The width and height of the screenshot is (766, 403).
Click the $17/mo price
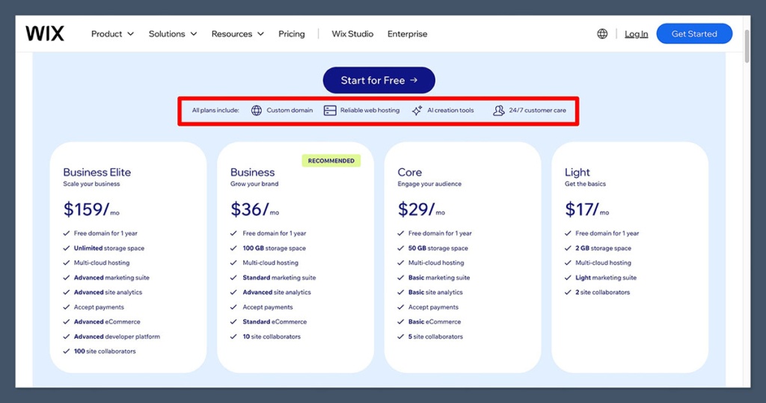pyautogui.click(x=586, y=209)
